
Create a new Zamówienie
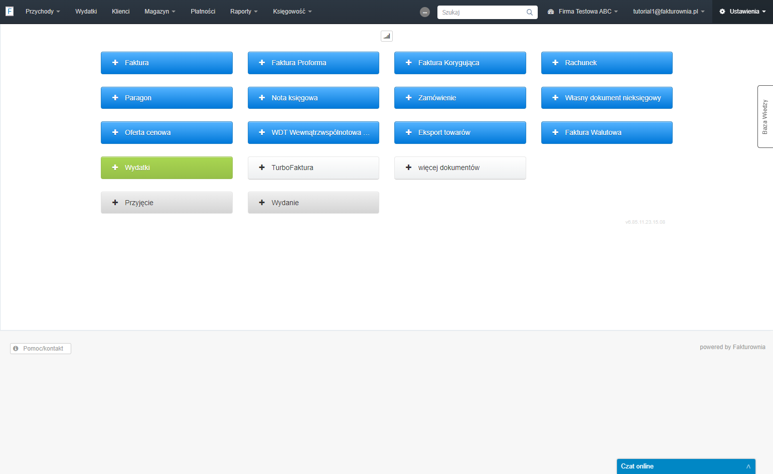(x=460, y=98)
